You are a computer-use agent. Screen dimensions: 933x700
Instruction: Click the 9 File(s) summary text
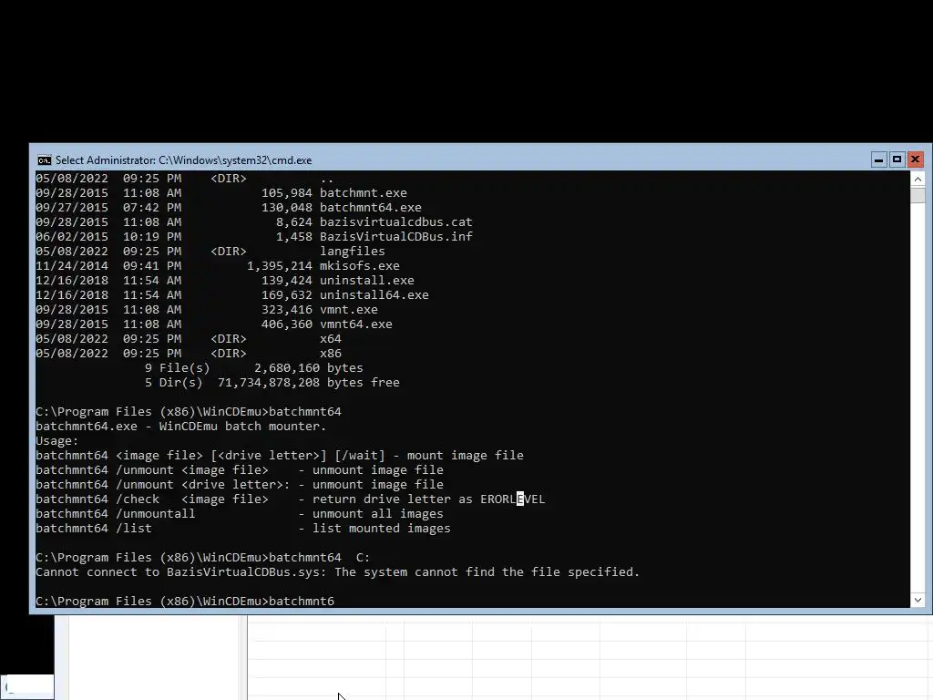pos(178,368)
